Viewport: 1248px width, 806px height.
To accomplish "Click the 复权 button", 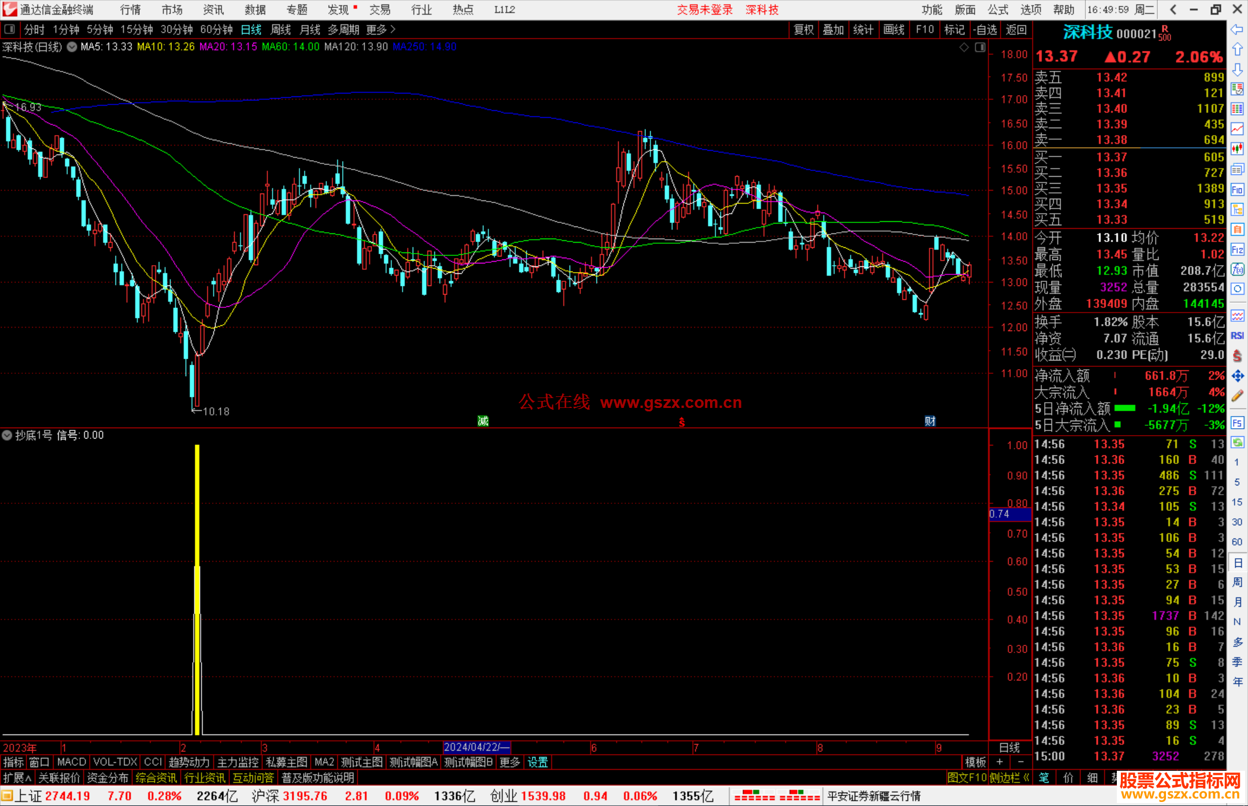I will coord(803,29).
